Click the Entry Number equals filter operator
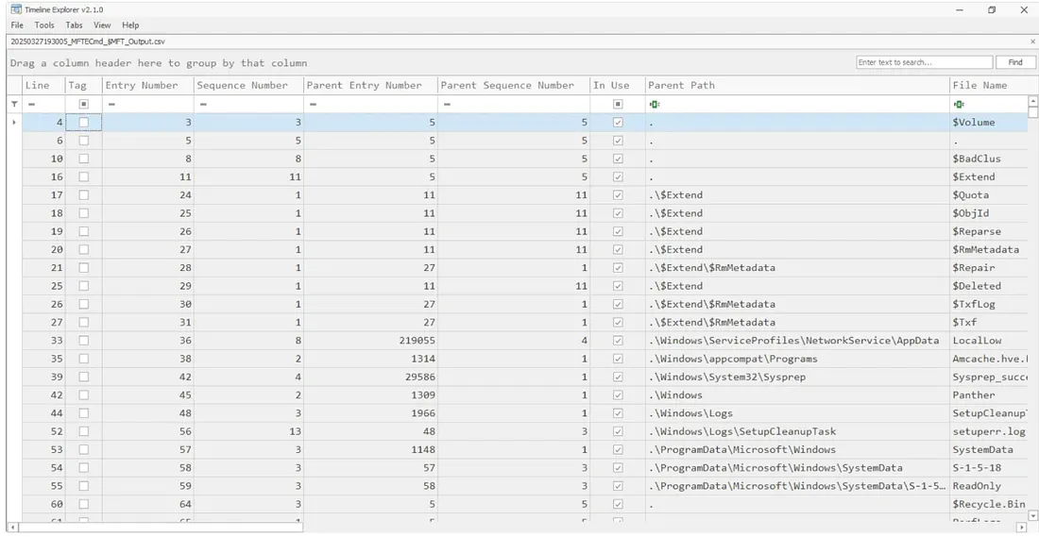The width and height of the screenshot is (1039, 537). click(x=111, y=104)
